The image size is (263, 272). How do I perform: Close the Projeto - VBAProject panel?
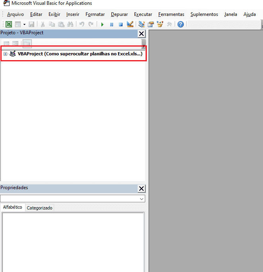(x=142, y=34)
